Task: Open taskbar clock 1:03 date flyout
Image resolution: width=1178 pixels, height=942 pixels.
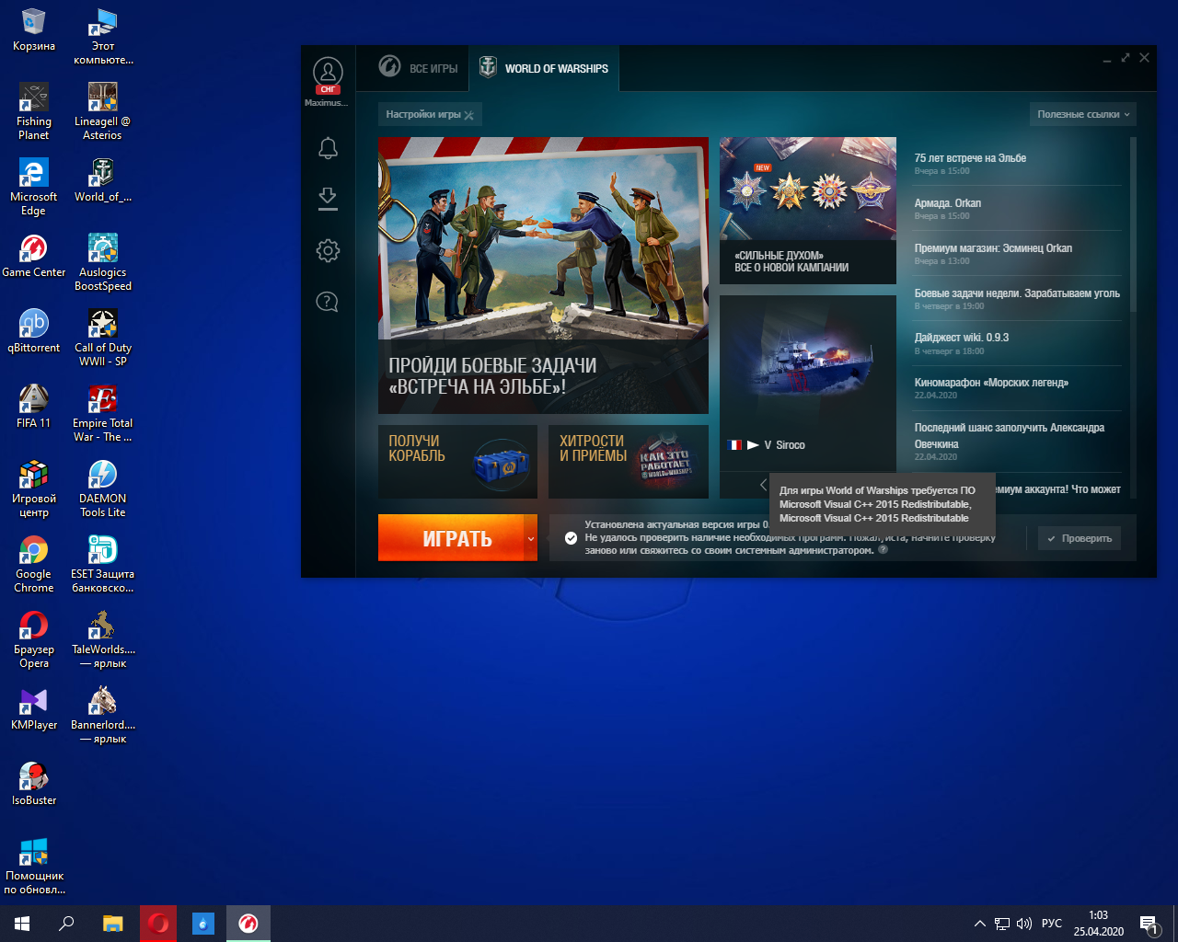Action: tap(1098, 924)
